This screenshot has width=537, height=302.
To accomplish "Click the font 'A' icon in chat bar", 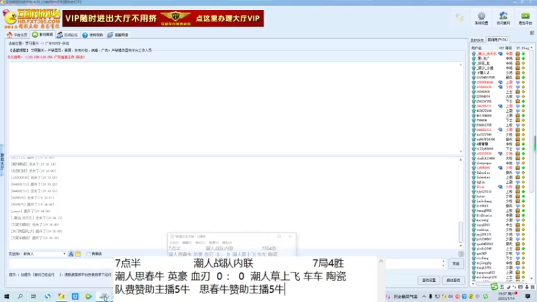I will point(71,254).
